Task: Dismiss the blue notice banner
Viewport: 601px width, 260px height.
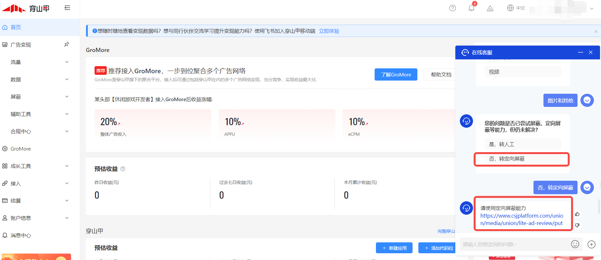Action: click(x=596, y=31)
